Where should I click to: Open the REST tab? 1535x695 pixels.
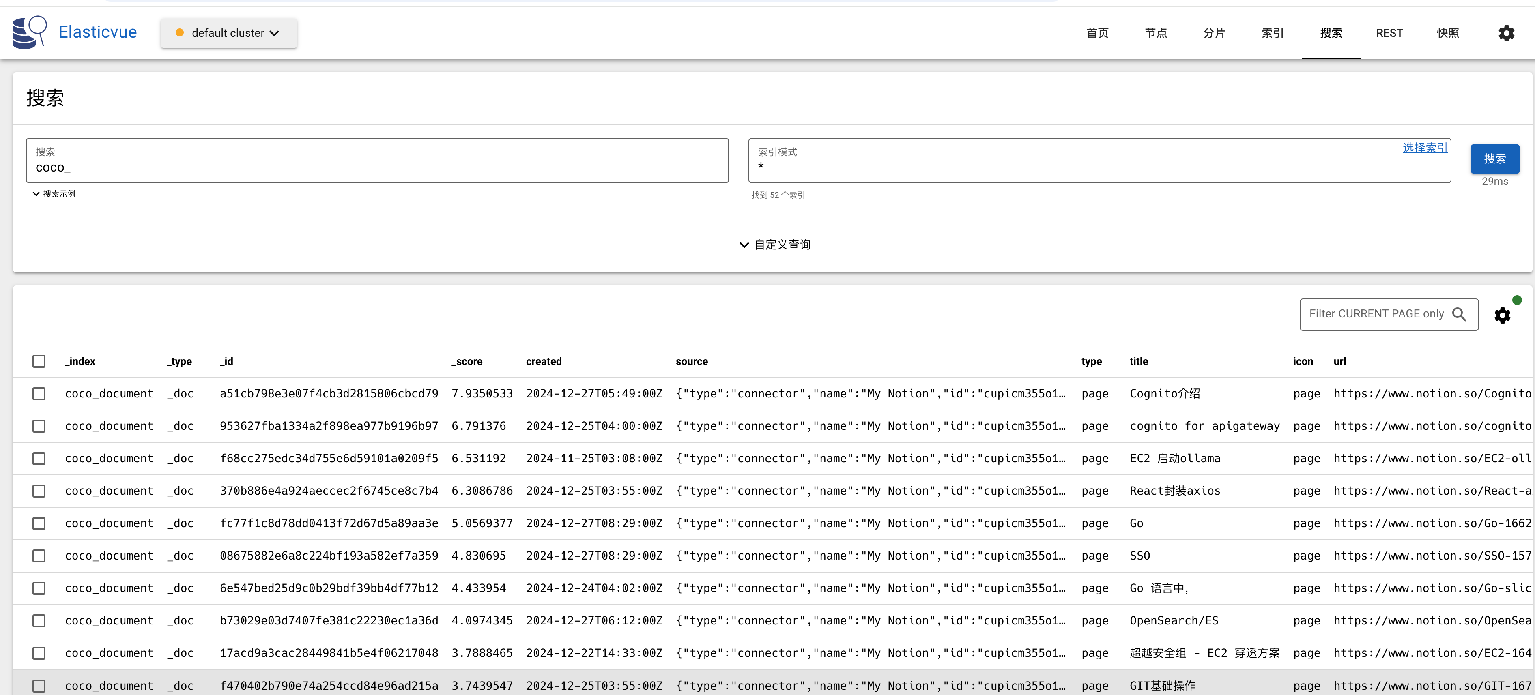tap(1389, 33)
